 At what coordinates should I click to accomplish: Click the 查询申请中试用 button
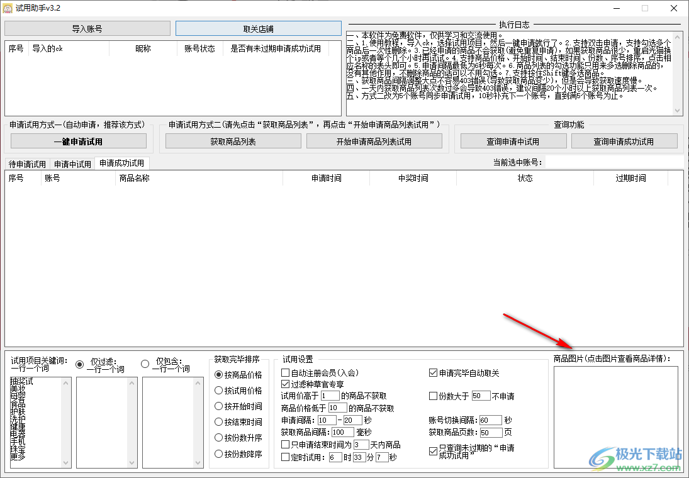[513, 142]
